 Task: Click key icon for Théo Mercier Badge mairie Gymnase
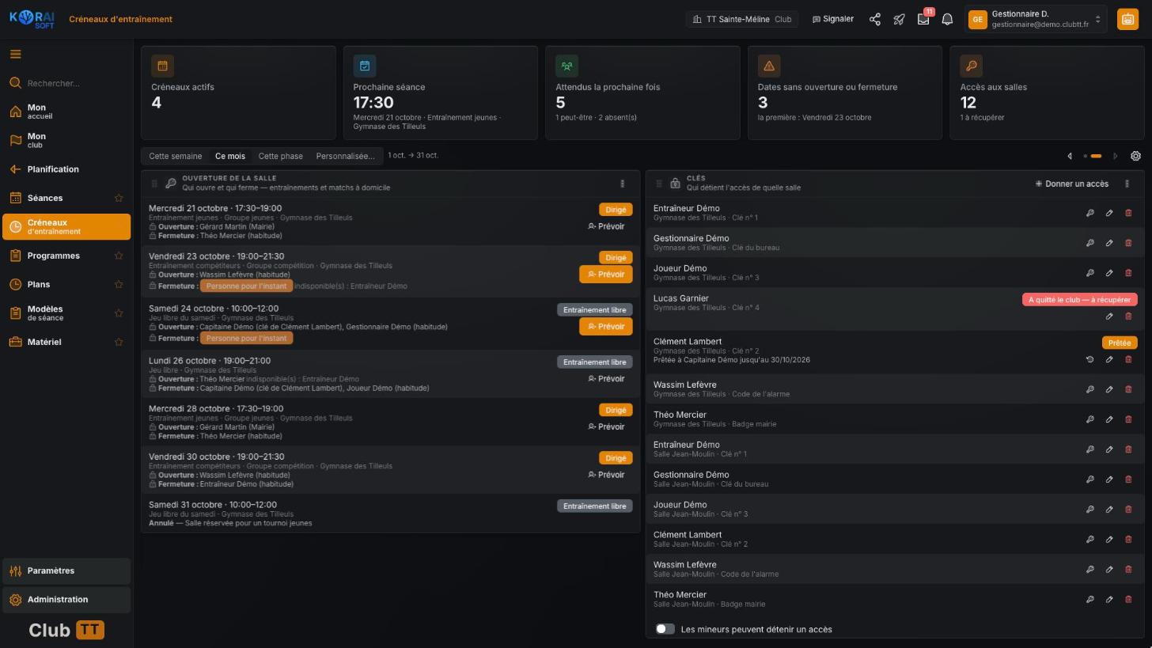click(x=1089, y=419)
